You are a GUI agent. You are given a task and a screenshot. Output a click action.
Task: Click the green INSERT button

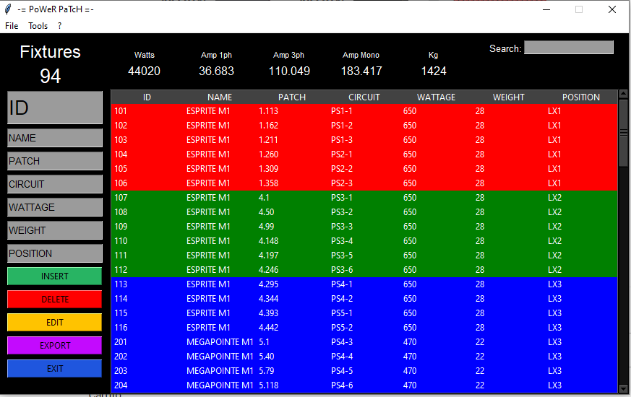pyautogui.click(x=55, y=276)
